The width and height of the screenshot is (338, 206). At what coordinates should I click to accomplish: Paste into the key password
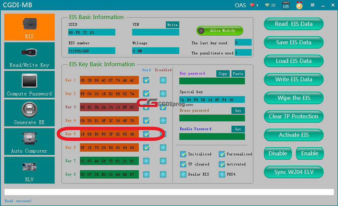238,74
